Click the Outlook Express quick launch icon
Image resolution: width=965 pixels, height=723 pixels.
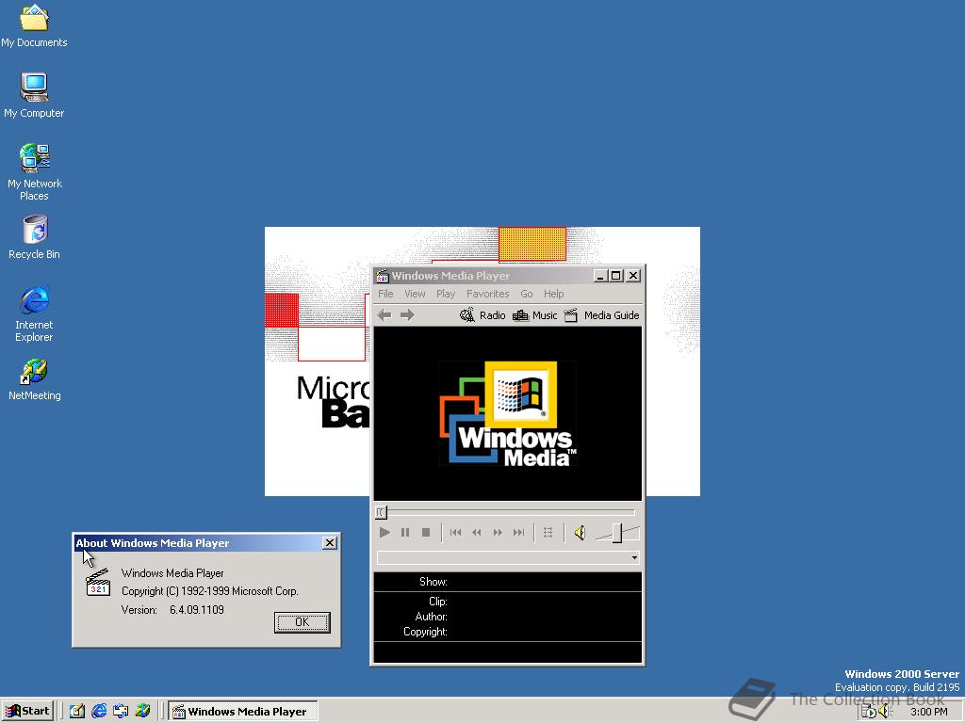coord(121,711)
